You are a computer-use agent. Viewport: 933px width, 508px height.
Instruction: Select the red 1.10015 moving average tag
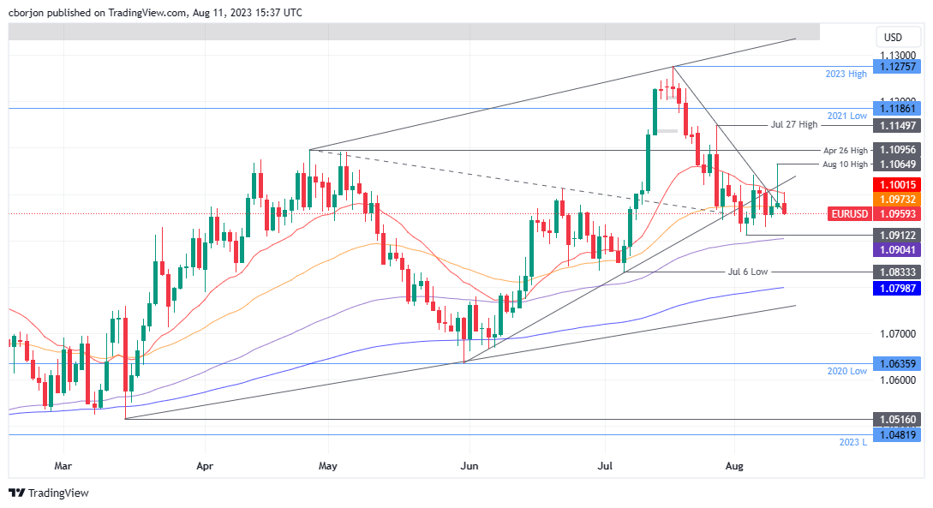896,185
